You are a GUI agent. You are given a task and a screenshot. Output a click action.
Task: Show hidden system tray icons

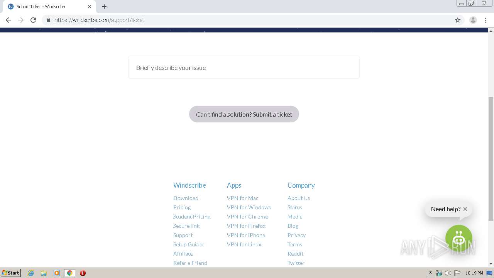(430, 273)
